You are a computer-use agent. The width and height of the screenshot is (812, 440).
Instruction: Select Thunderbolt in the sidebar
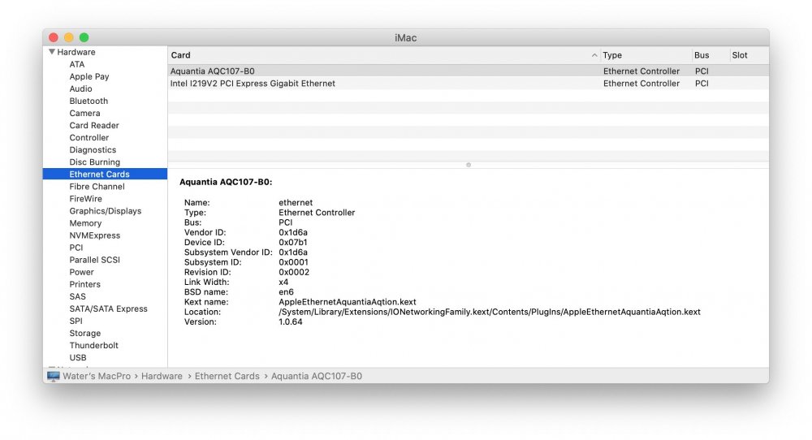coord(93,345)
